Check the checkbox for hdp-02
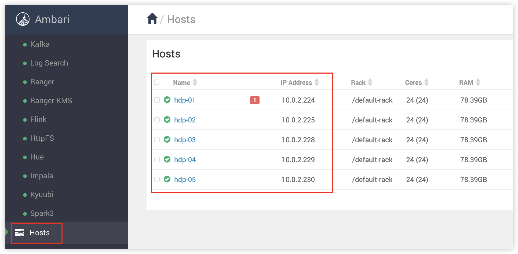 [x=157, y=119]
